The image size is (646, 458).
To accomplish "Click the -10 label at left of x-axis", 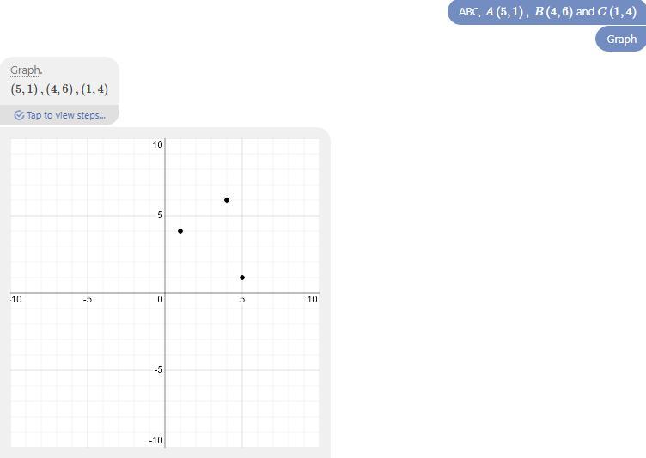I will click(x=16, y=299).
